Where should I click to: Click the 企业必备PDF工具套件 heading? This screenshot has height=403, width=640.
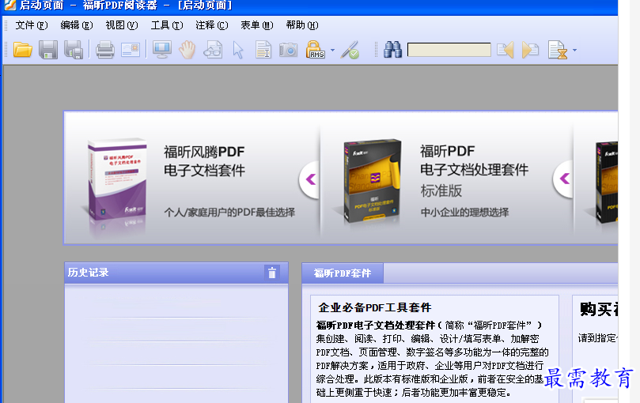[x=375, y=307]
